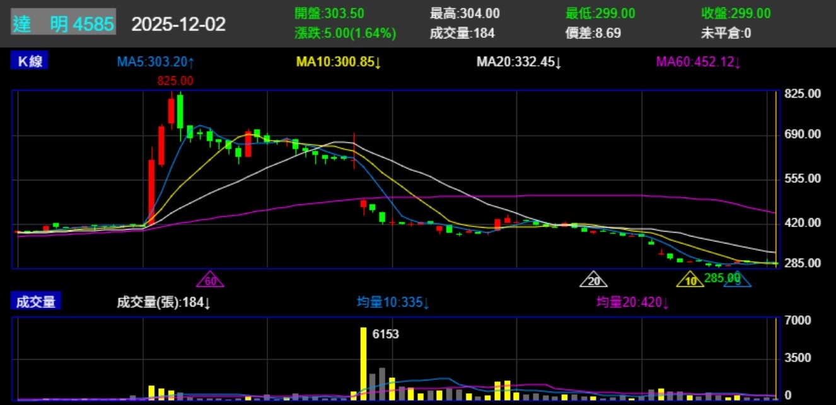
Task: Click the MA10:300.85 indicator
Action: tap(338, 62)
